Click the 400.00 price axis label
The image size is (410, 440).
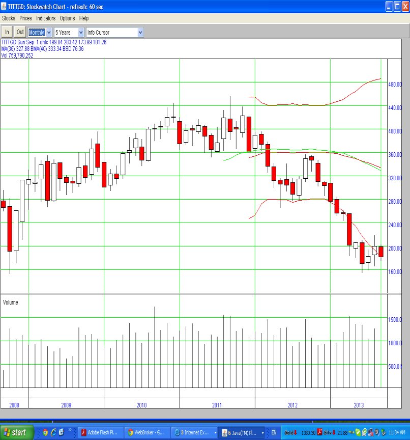tap(395, 131)
